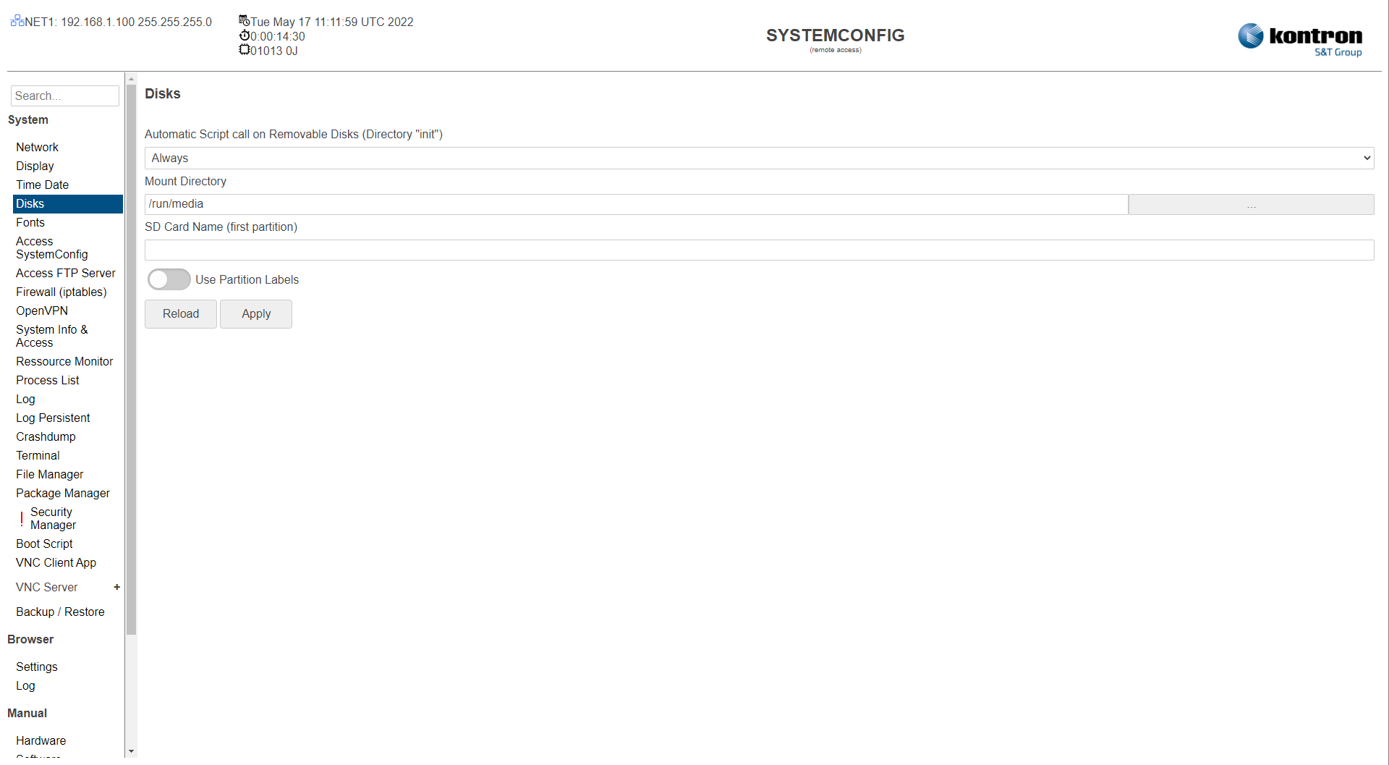Click the red warning icon beside Security Manager
Viewport: 1389px width, 765px height.
pyautogui.click(x=21, y=518)
